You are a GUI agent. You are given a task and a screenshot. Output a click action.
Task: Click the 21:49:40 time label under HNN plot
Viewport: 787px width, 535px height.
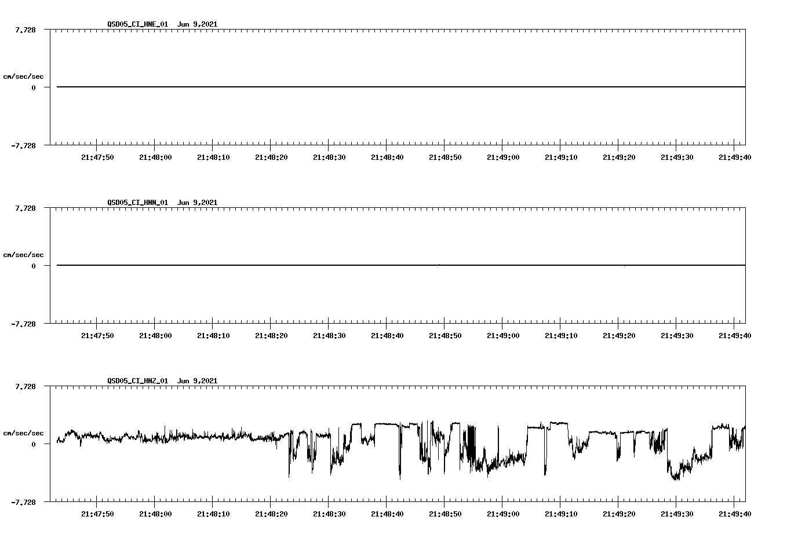pos(735,336)
